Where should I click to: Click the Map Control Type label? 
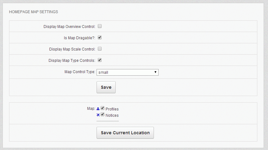tap(80, 72)
